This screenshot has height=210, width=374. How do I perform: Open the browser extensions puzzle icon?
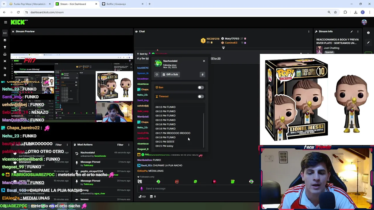(x=345, y=12)
